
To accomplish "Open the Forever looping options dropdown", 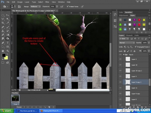I will tap(20, 107).
